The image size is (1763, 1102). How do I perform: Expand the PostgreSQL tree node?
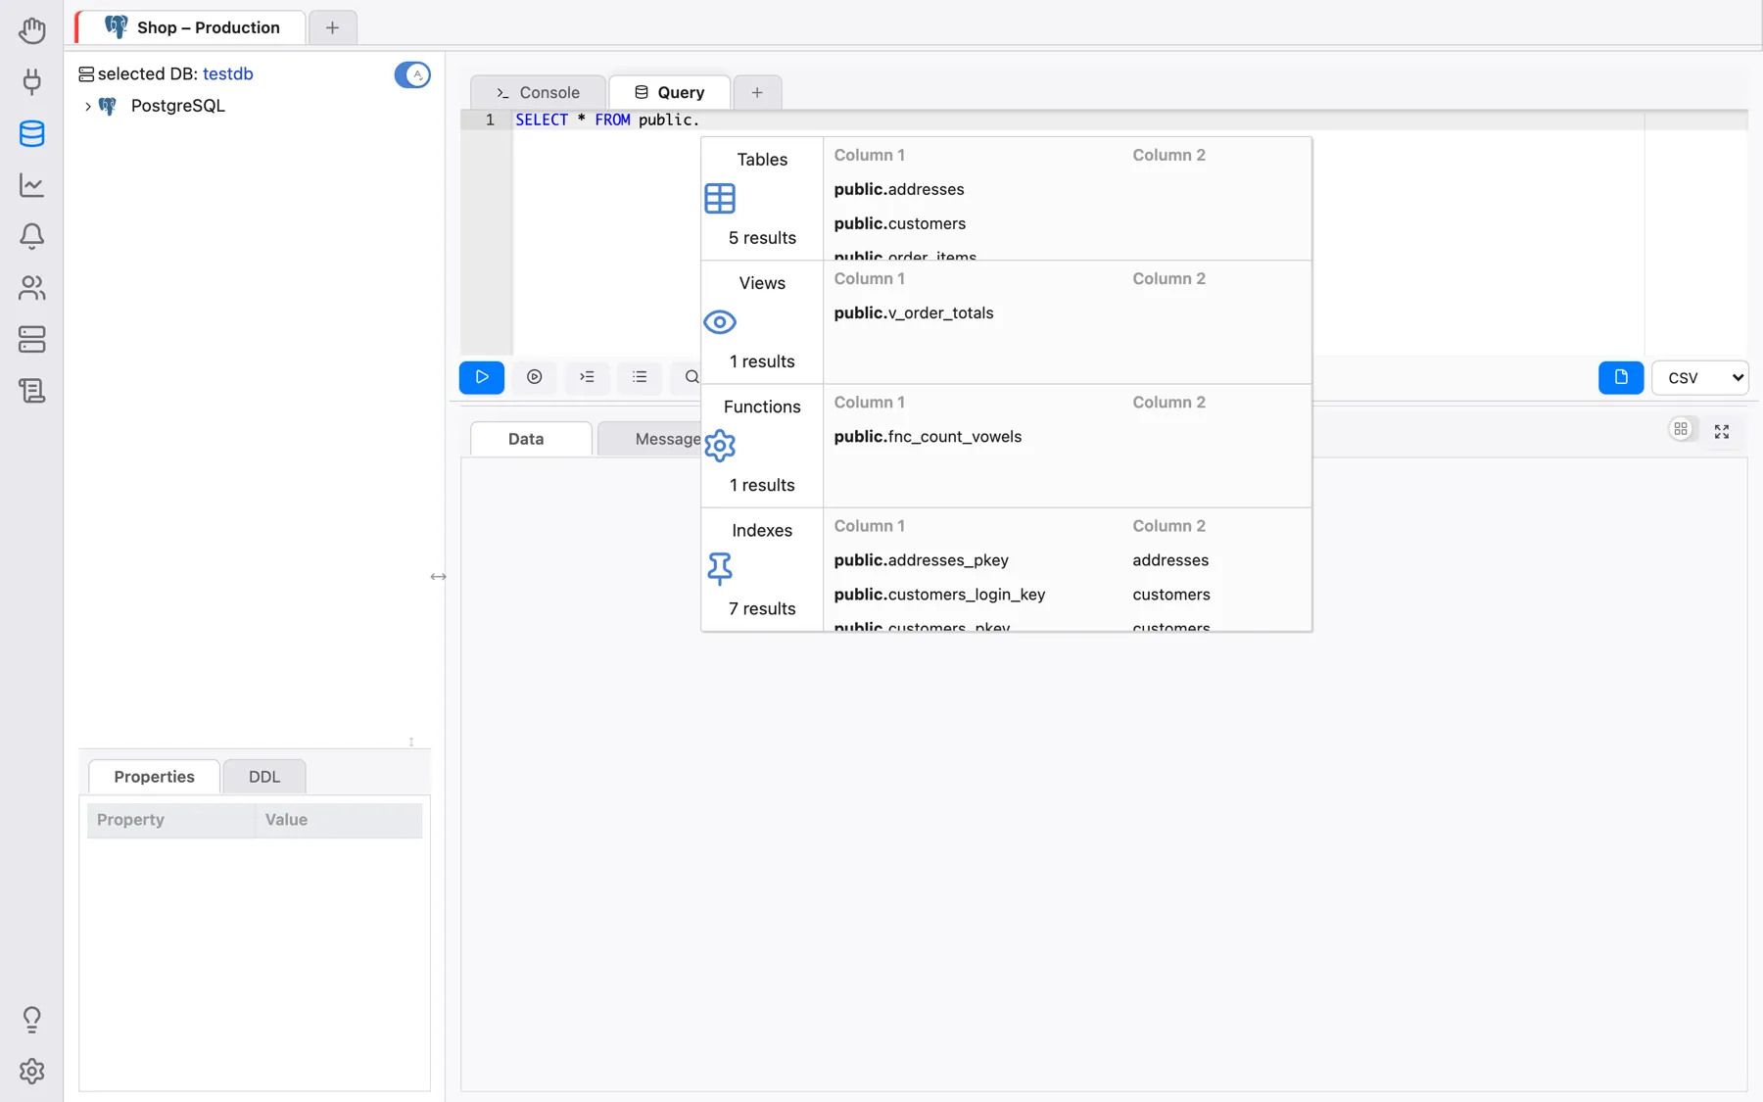click(x=88, y=106)
